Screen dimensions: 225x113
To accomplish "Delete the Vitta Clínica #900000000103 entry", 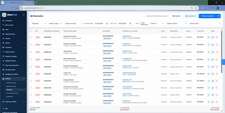I will click(x=217, y=52).
